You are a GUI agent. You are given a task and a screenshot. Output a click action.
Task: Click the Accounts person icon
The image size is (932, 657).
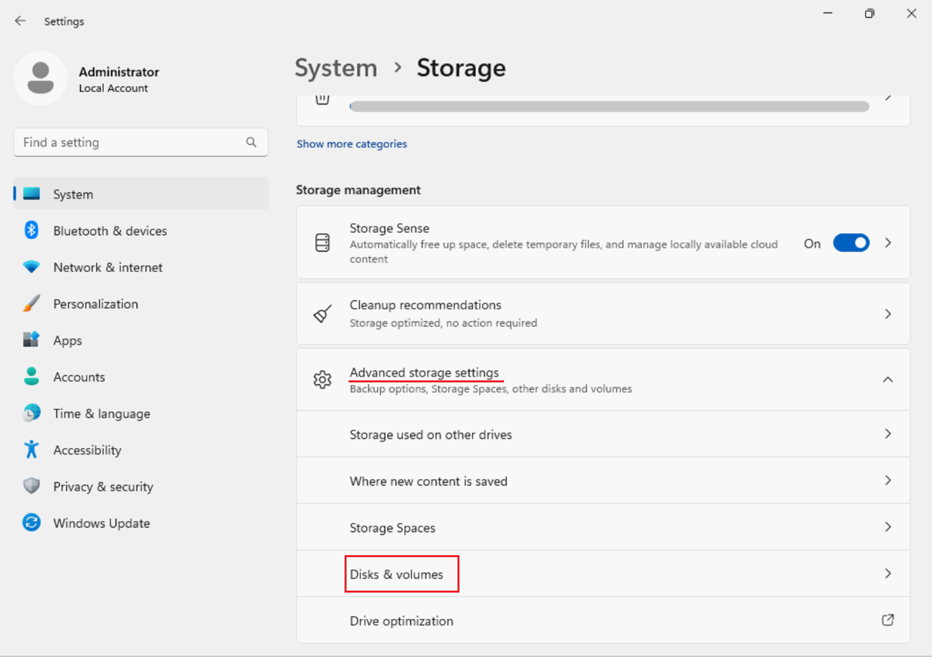(32, 376)
